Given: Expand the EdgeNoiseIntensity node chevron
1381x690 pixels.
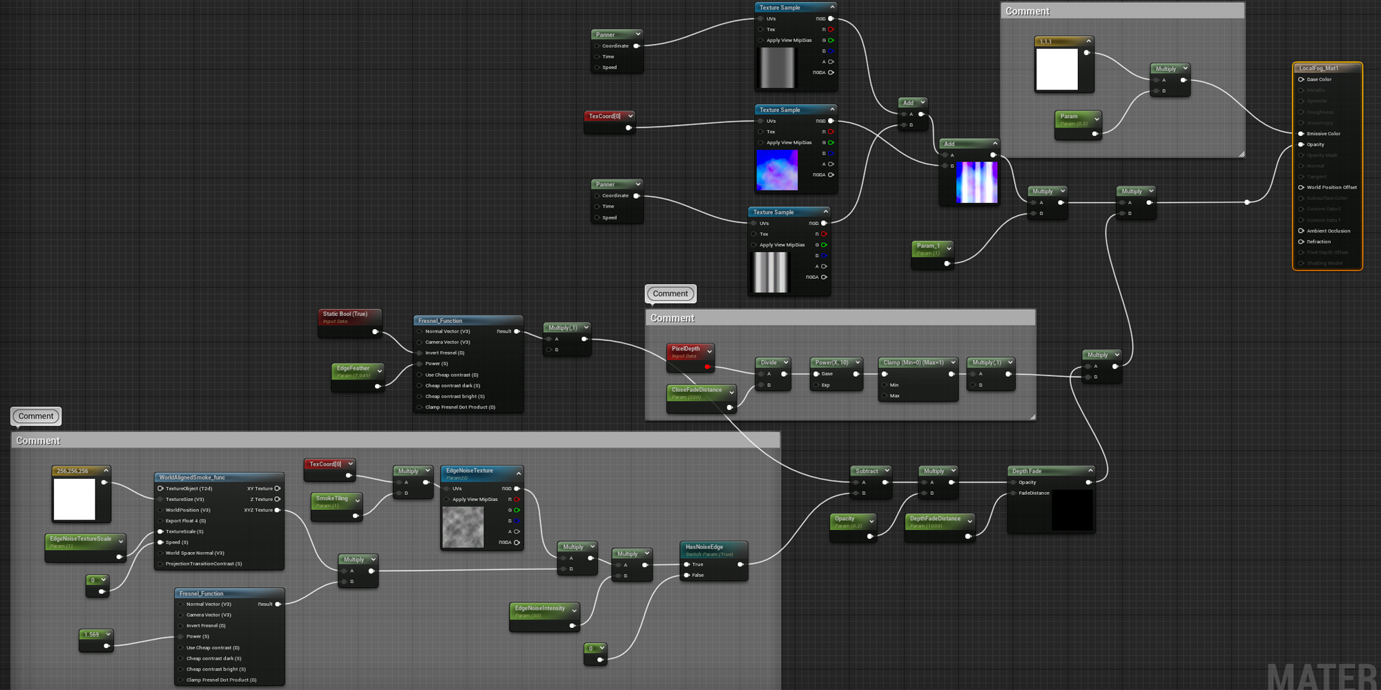Looking at the screenshot, I should (574, 611).
